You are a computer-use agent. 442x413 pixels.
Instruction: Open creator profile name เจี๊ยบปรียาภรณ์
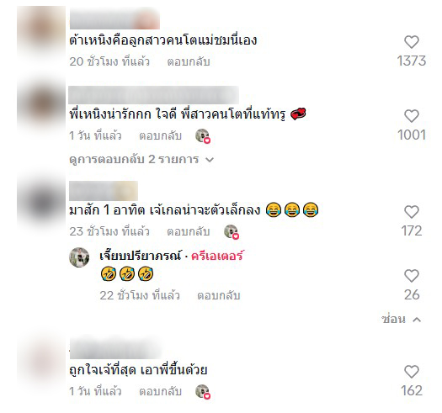click(x=140, y=256)
